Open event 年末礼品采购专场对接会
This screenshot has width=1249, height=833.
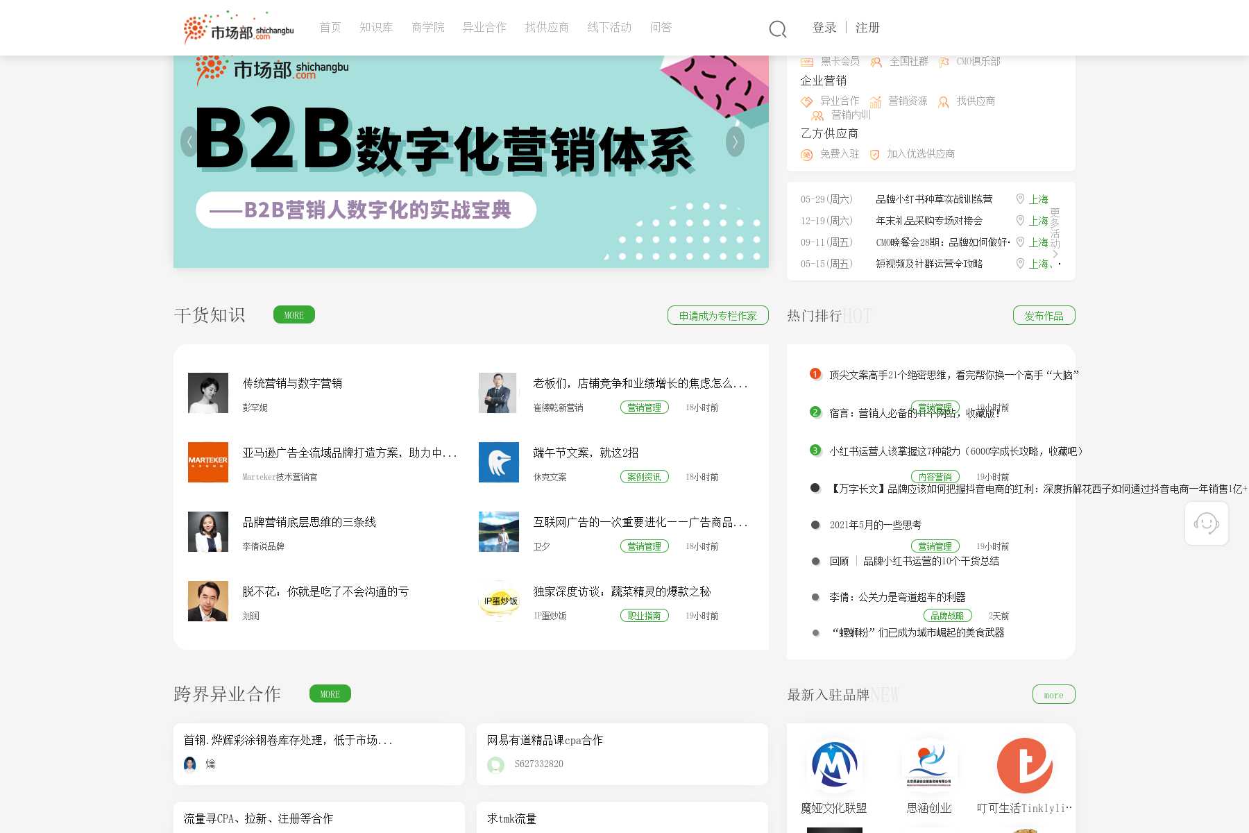929,221
